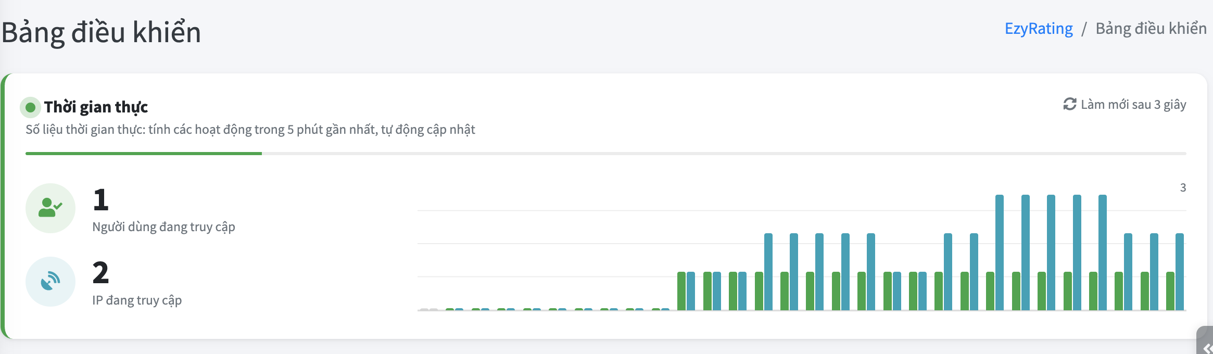The image size is (1213, 354).
Task: Click the 'IP đang truy cập' label
Action: pos(137,300)
